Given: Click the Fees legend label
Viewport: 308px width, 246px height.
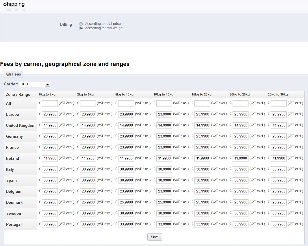Looking at the screenshot, I should coord(16,74).
